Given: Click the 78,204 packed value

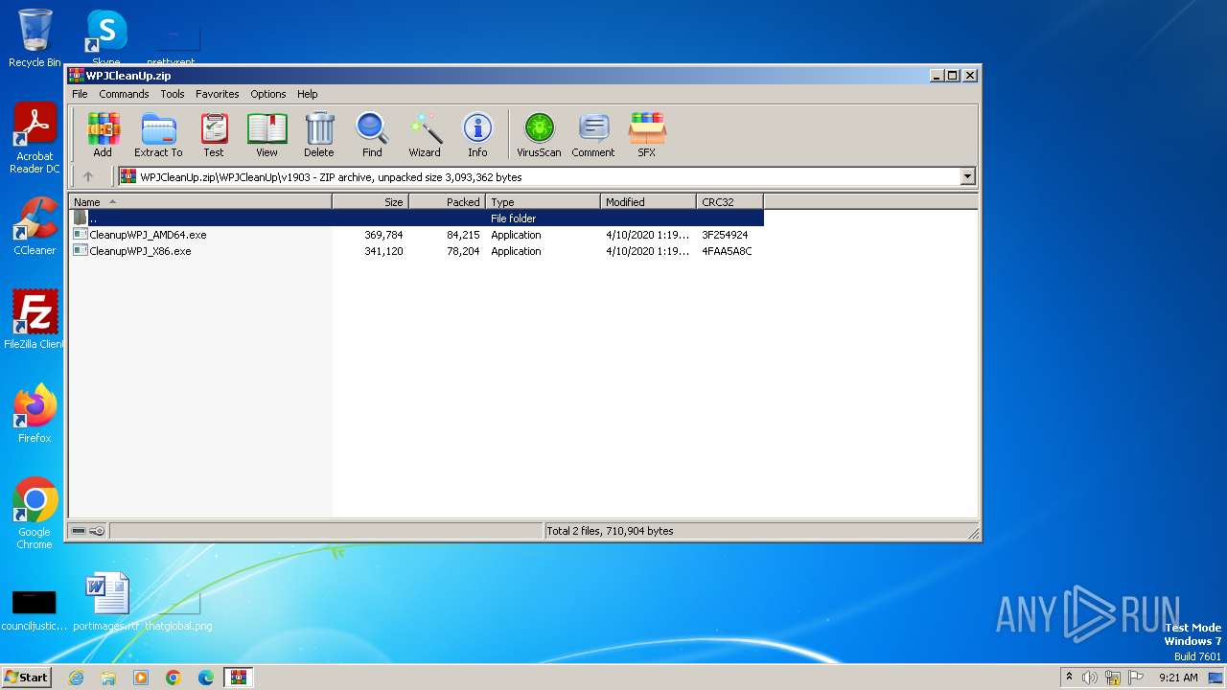Looking at the screenshot, I should click(x=463, y=251).
